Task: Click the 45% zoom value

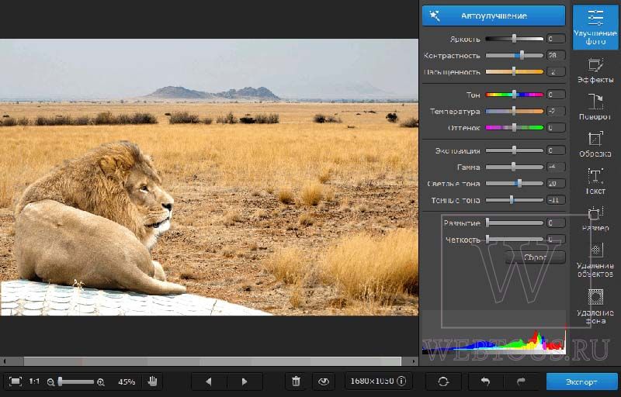Action: point(127,382)
